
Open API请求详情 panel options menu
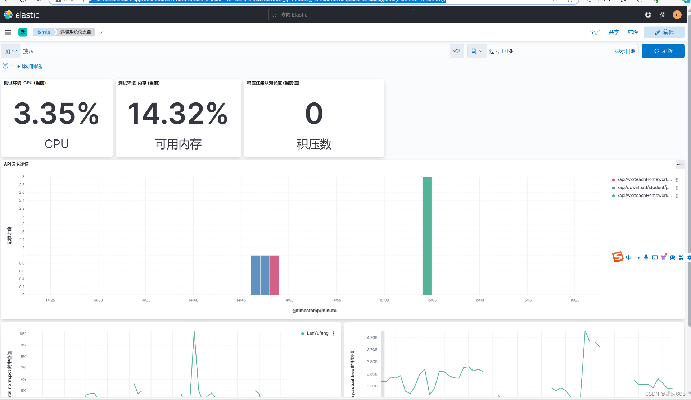click(x=680, y=164)
